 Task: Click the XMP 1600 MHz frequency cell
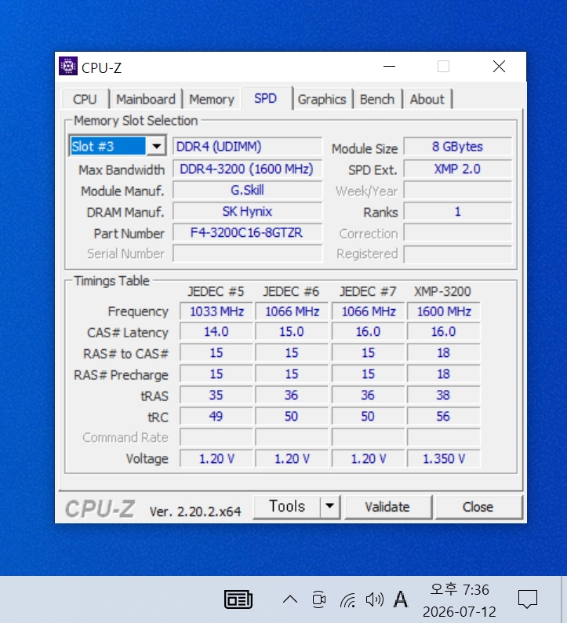pyautogui.click(x=444, y=311)
